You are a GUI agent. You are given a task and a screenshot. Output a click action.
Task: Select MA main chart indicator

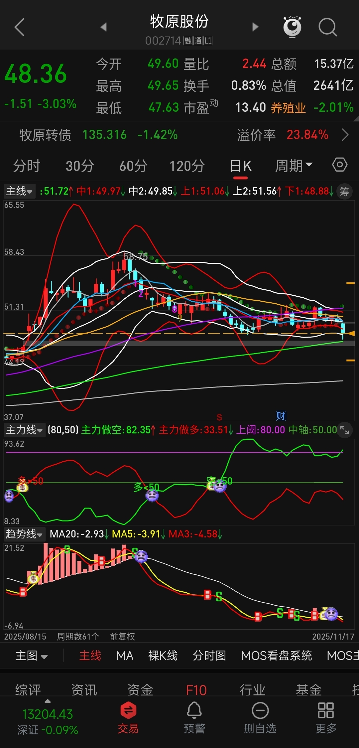coord(125,656)
